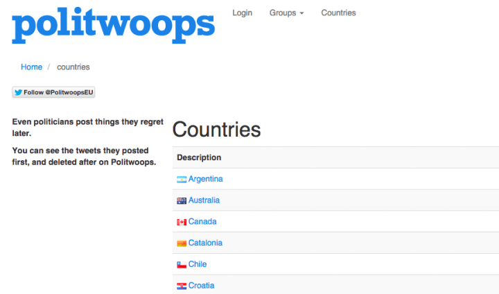The image size is (499, 294).
Task: Click the Australia flag icon
Action: pos(182,200)
